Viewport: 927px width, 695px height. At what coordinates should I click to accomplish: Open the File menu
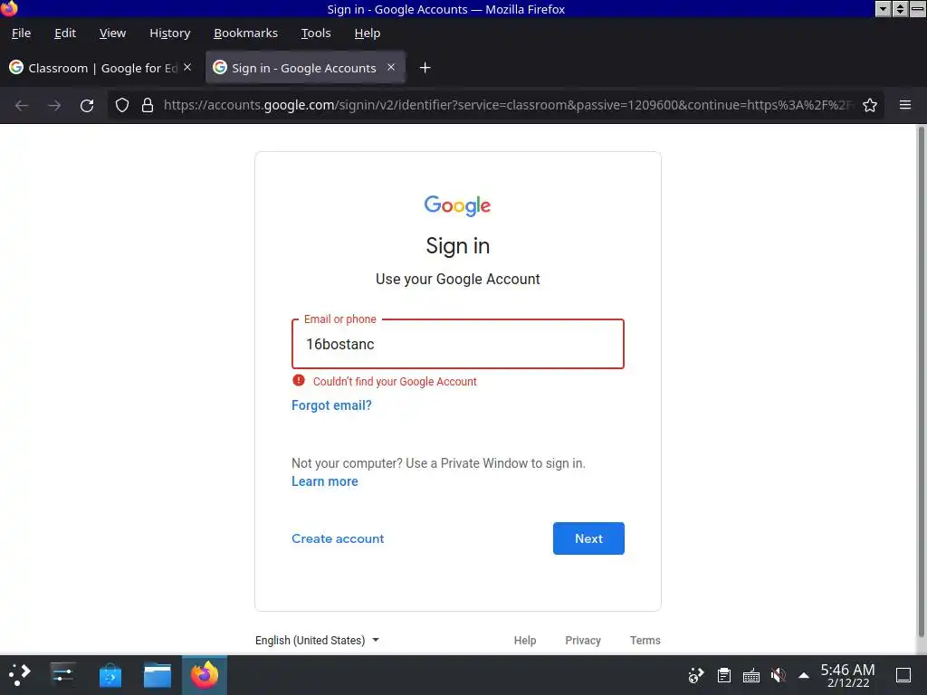tap(22, 33)
